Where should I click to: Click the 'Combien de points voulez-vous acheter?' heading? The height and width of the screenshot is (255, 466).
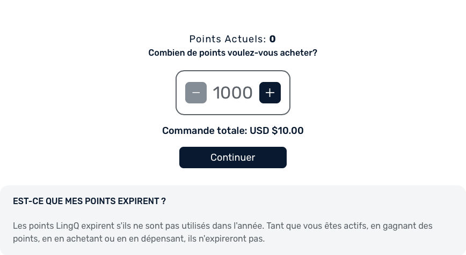click(x=232, y=53)
